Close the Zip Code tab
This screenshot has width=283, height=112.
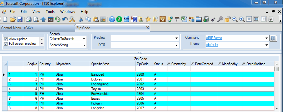(148, 28)
